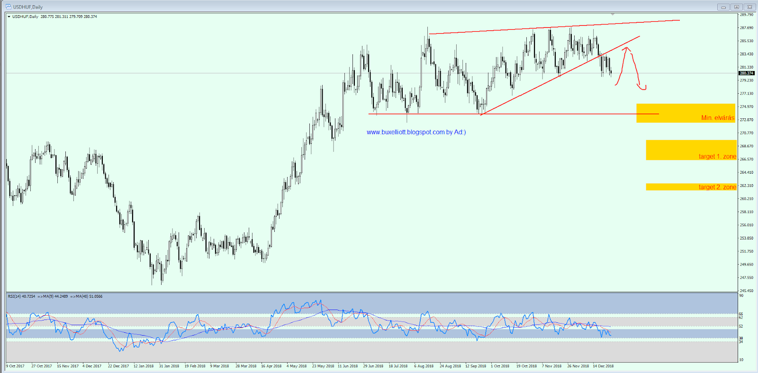Screen dimensions: 758x373
Task: Select the 'target 2. zone' text label
Action: point(717,187)
